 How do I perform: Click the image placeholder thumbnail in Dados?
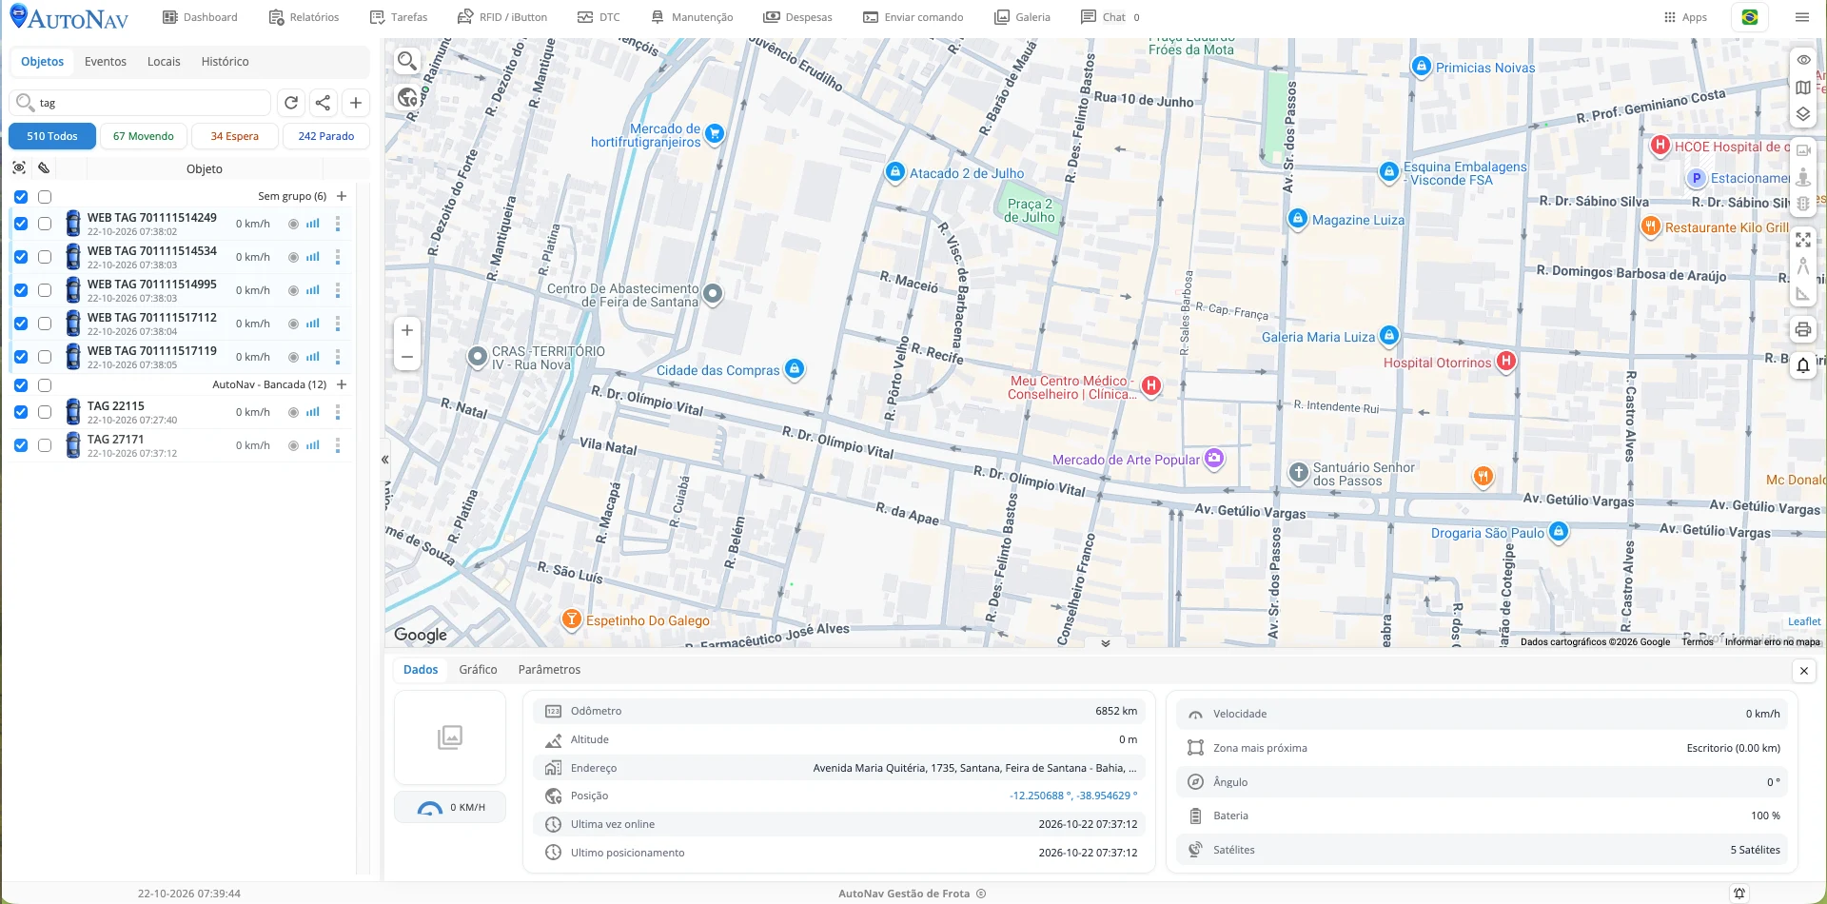pos(450,737)
